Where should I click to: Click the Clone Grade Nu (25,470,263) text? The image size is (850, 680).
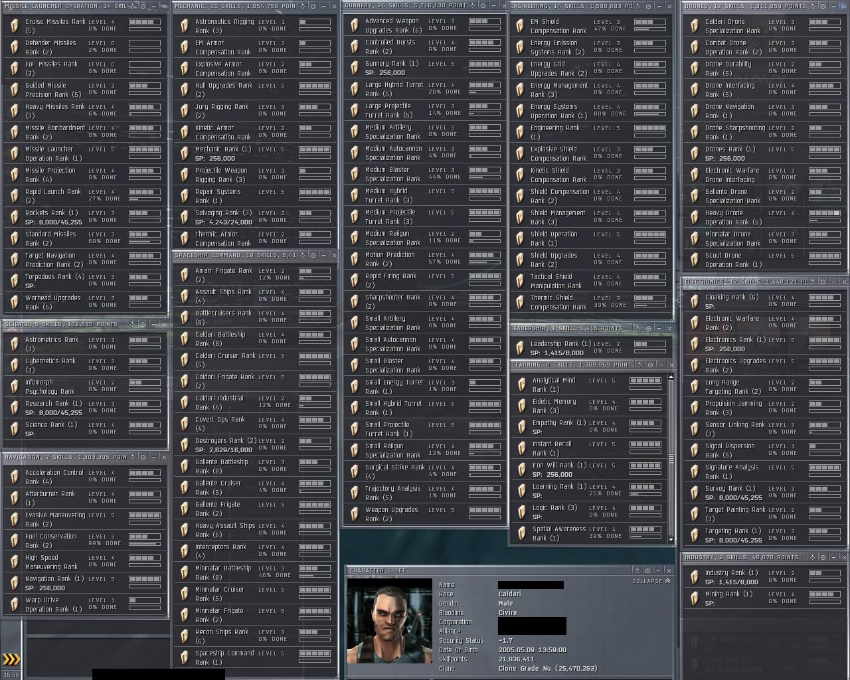pos(548,669)
